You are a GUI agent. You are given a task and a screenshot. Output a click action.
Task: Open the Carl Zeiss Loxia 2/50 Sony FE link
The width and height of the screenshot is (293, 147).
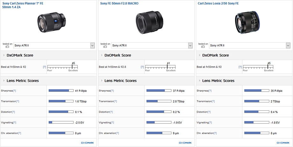(218, 3)
